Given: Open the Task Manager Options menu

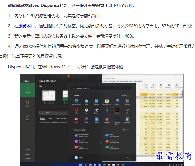Looking at the screenshot, I should pyautogui.click(x=109, y=79).
